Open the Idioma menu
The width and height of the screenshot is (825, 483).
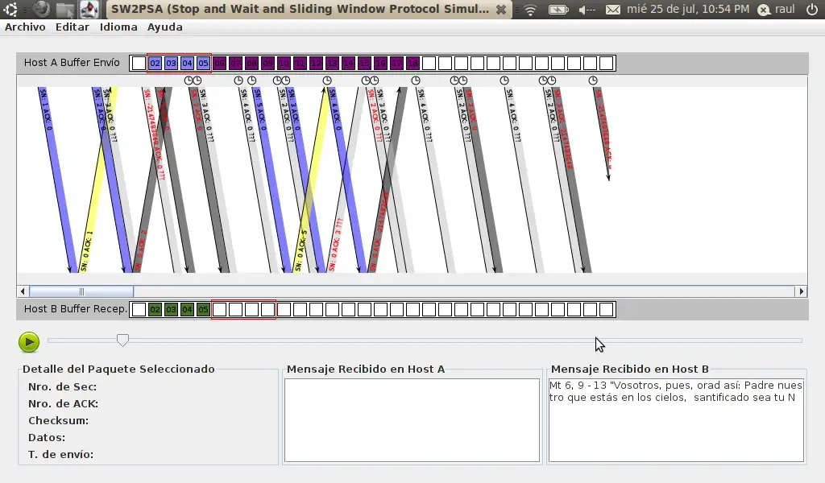118,27
